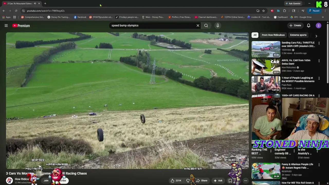The image size is (329, 185).
Task: Expand the hidden bookmarks overflow chevron
Action: pos(323,17)
